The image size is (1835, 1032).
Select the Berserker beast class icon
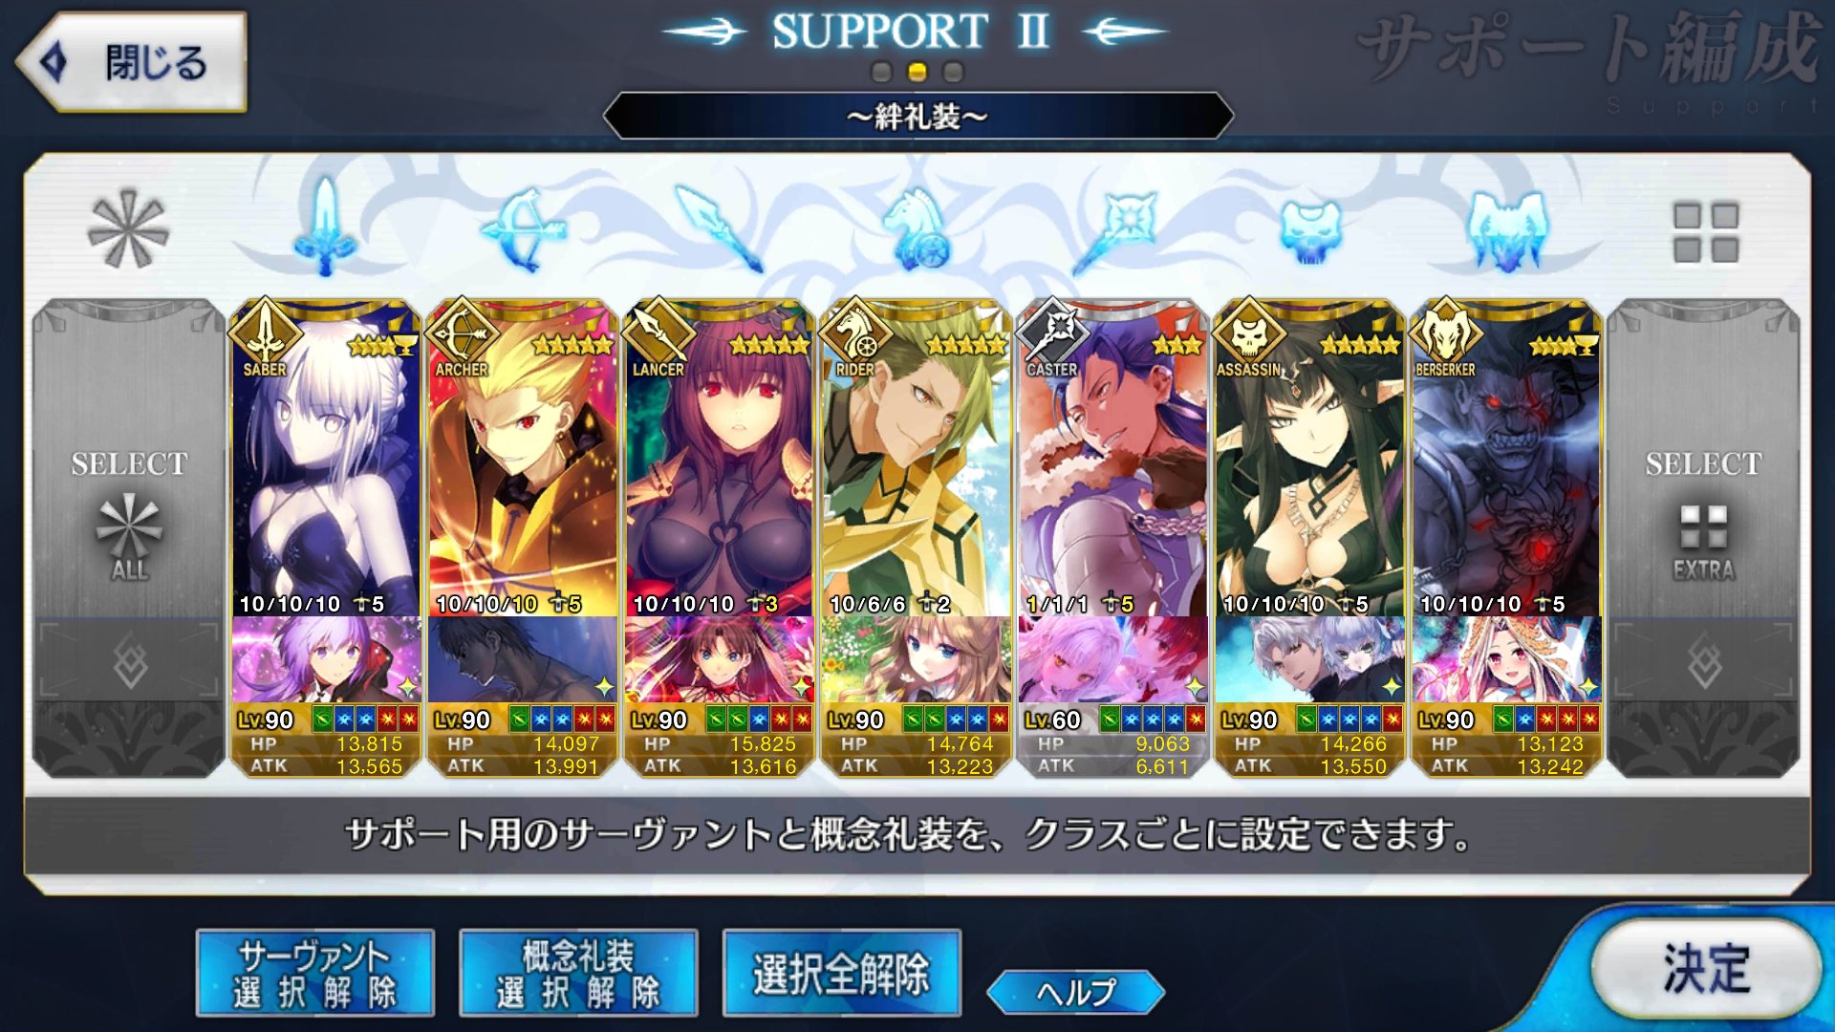coord(1507,229)
